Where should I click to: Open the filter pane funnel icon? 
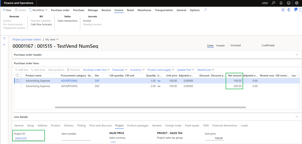click(x=5, y=38)
